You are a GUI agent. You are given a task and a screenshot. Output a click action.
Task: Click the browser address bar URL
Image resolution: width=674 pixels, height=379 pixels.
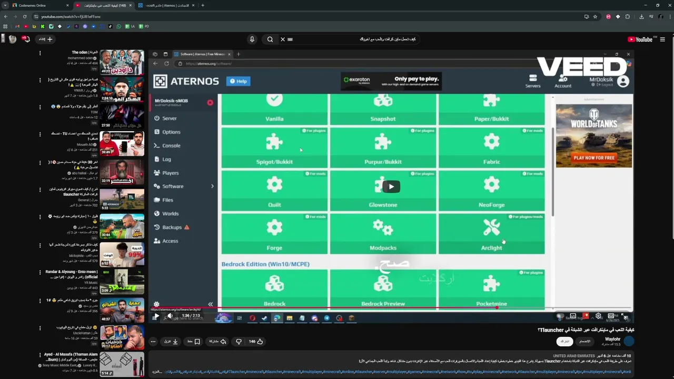click(71, 16)
